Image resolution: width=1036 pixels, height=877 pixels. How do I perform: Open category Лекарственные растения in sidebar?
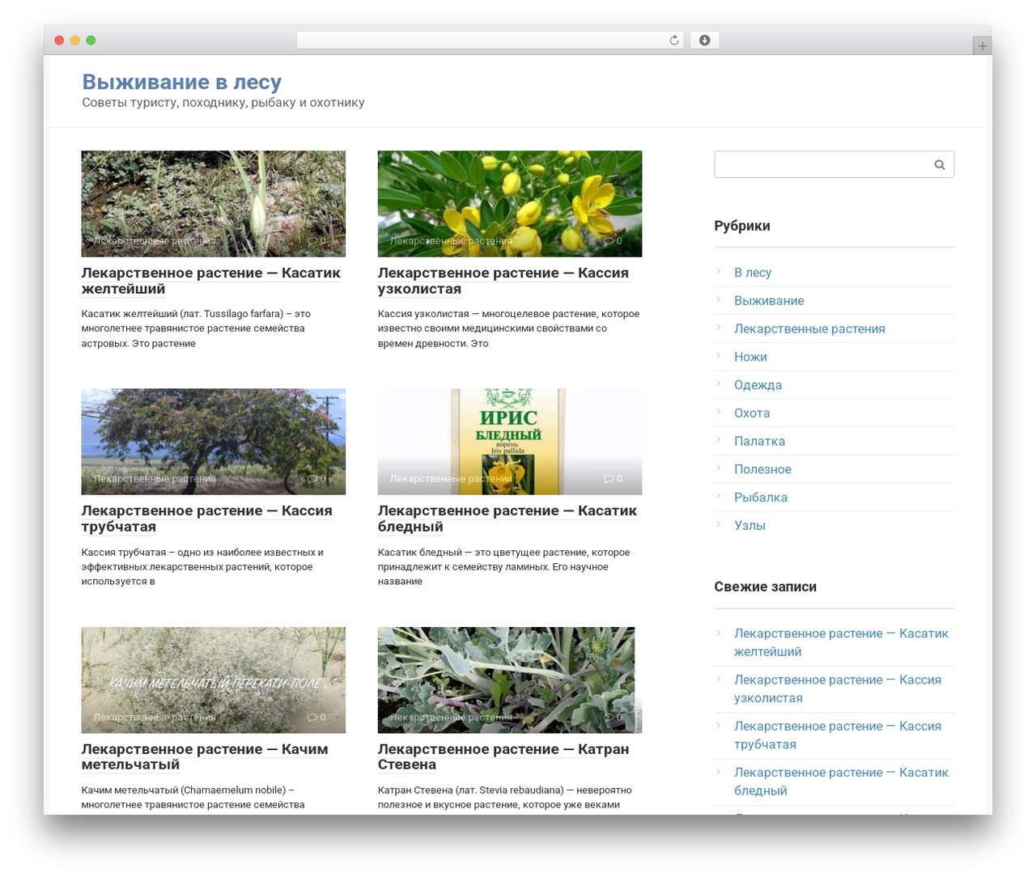pos(809,329)
